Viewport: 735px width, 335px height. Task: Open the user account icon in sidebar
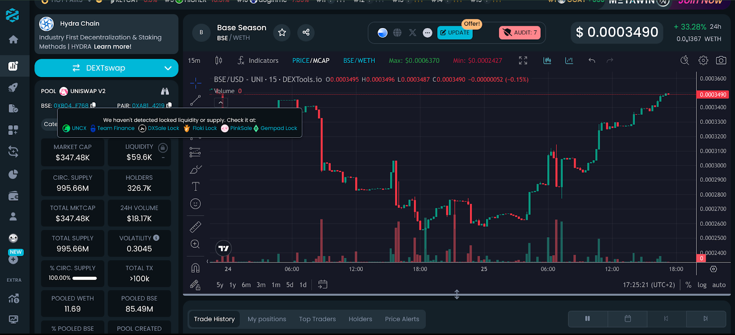pos(13,216)
